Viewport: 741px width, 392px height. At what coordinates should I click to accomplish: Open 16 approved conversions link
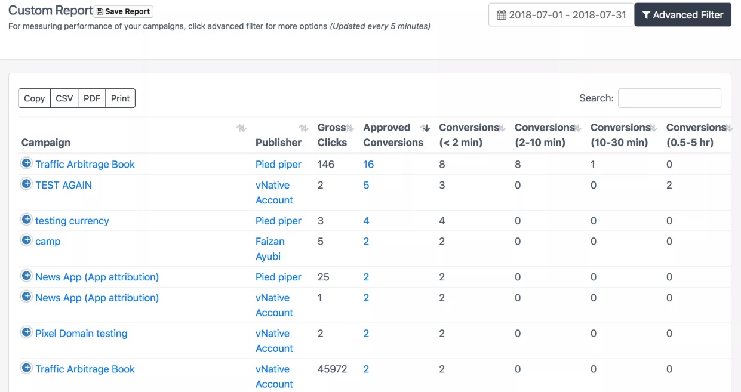pyautogui.click(x=368, y=165)
